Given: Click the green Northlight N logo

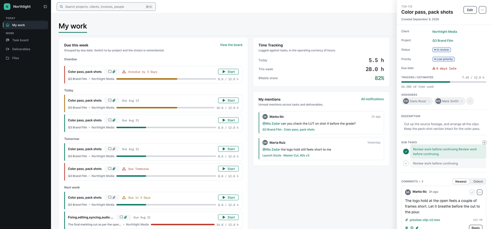Looking at the screenshot, I should pyautogui.click(x=7, y=6).
